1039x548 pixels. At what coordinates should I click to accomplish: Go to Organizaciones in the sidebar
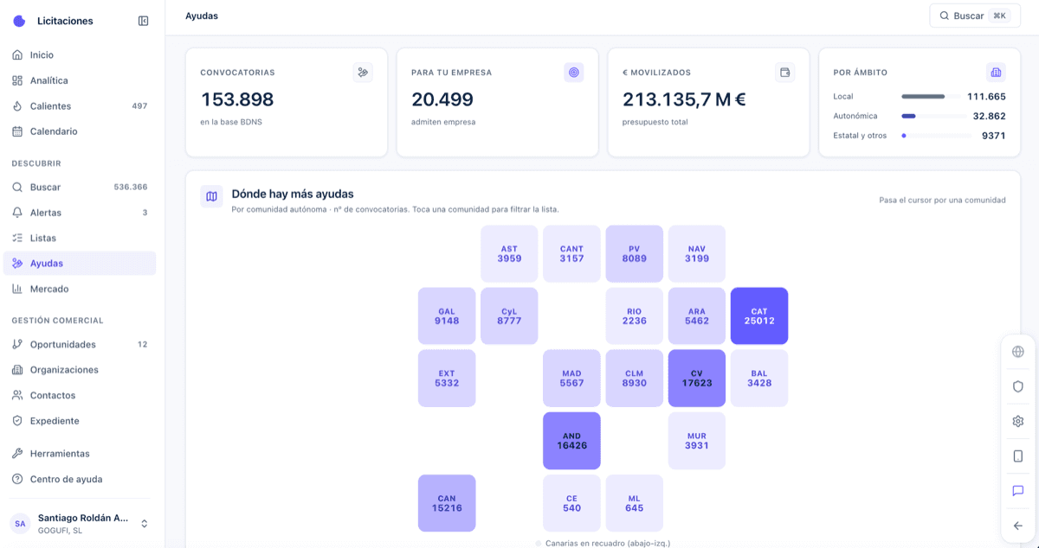[x=80, y=370]
